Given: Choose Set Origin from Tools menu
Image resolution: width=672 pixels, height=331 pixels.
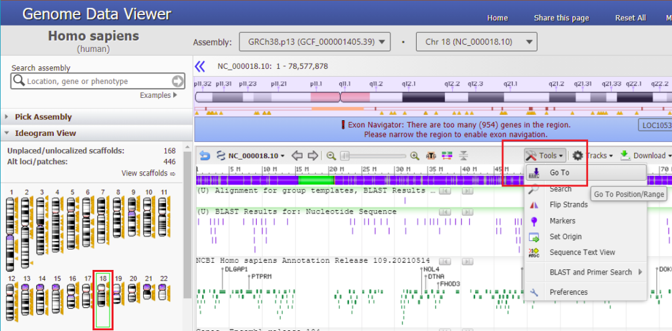Looking at the screenshot, I should (585, 236).
